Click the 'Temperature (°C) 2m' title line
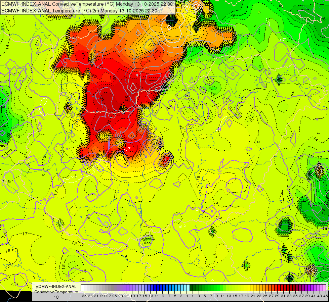Image resolution: width=329 pixels, height=302 pixels. point(79,11)
